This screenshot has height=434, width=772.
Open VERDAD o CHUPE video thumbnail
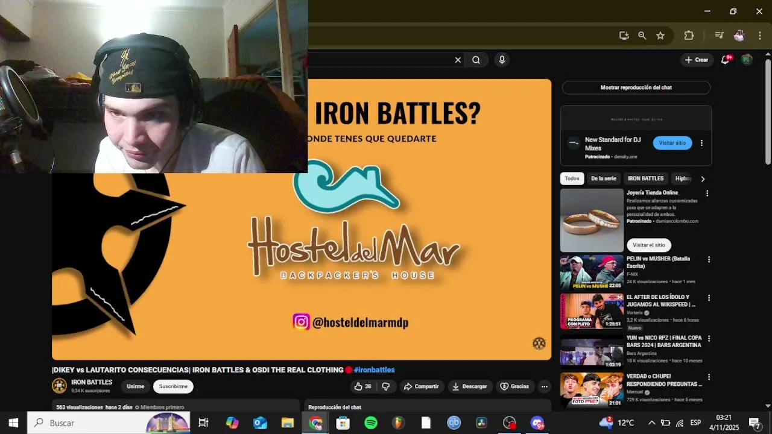pos(592,390)
